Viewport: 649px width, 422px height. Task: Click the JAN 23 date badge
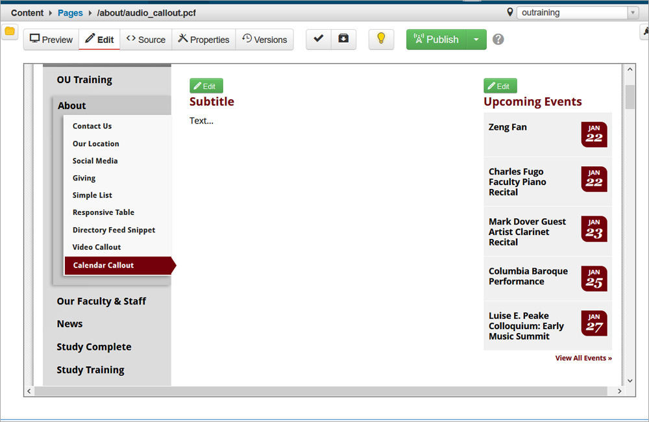click(594, 229)
